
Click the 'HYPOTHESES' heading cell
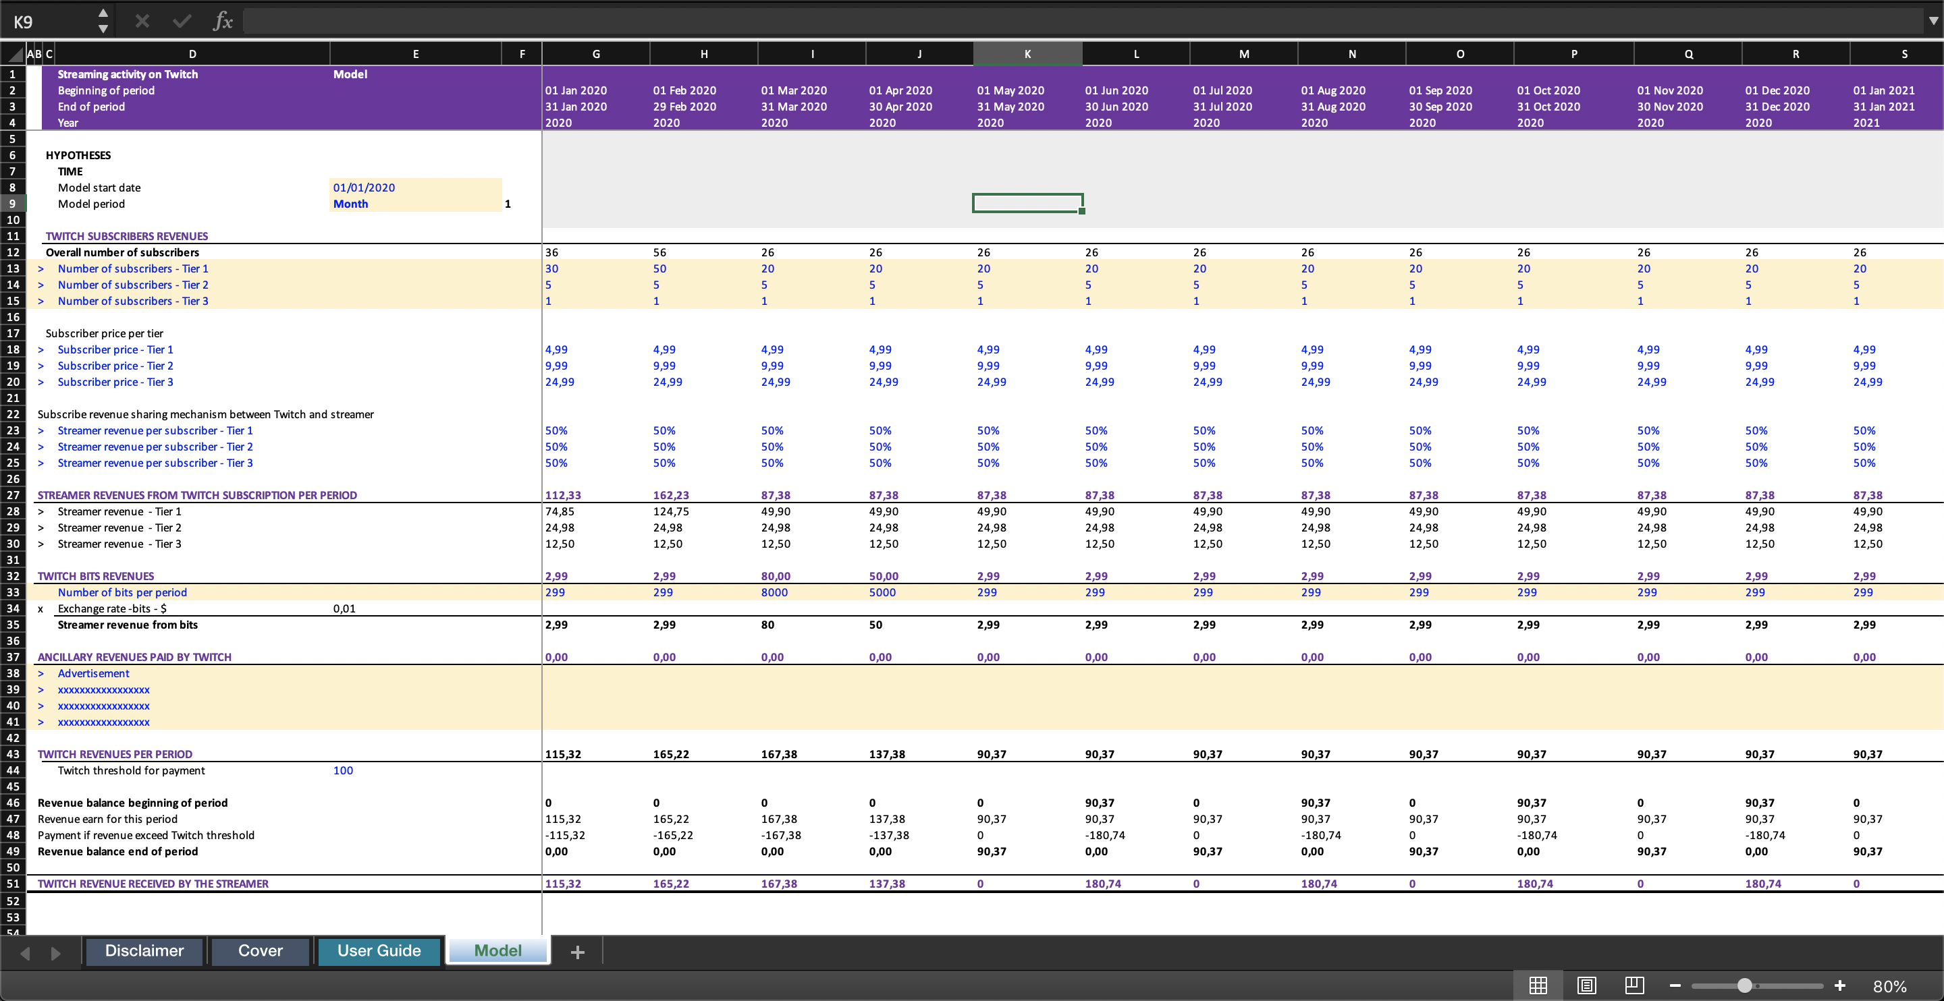(78, 154)
